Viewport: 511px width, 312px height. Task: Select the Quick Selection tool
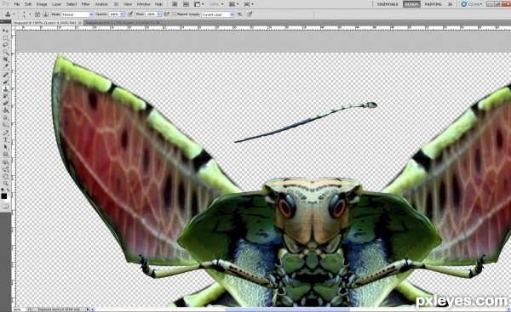6,52
